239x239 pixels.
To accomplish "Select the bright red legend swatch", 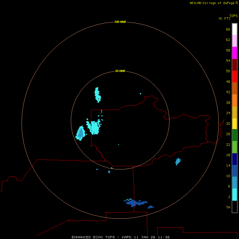I will coord(234,76).
